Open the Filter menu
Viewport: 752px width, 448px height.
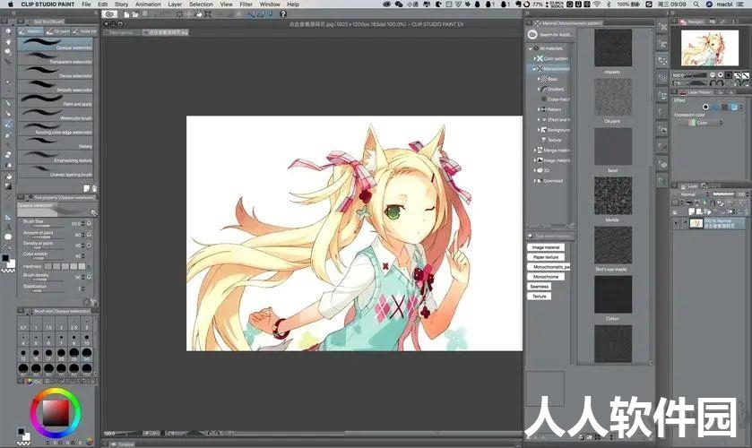pyautogui.click(x=246, y=4)
